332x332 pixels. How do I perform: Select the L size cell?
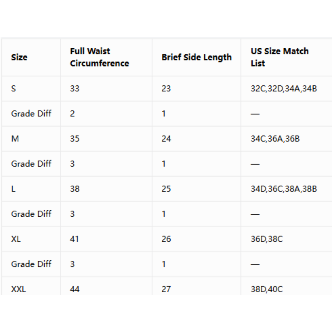pos(13,189)
